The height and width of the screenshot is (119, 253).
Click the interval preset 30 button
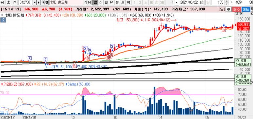[162, 2]
